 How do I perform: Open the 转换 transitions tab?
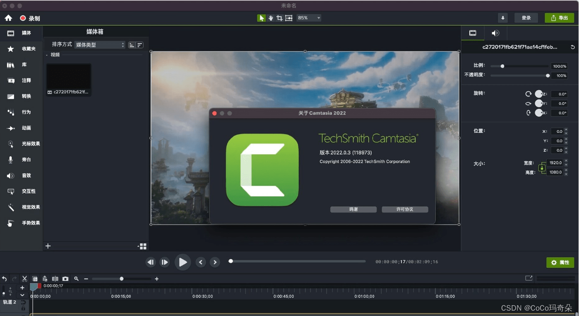[21, 96]
